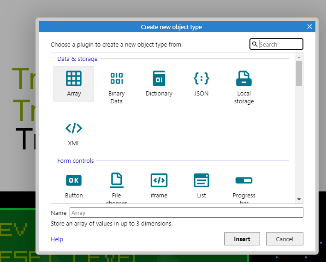Click the magnifier icon in search box
This screenshot has width=326, height=262.
pyautogui.click(x=255, y=44)
